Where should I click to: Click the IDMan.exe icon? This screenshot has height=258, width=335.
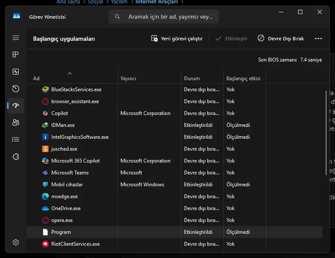click(45, 125)
